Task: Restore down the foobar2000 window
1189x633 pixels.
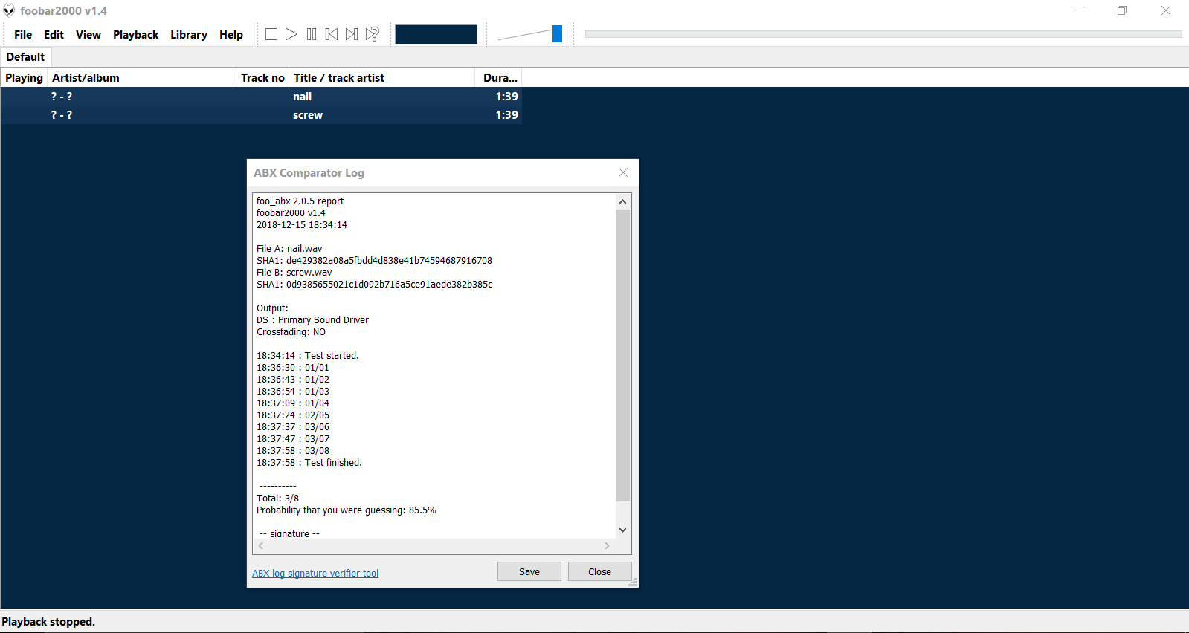Action: [1122, 10]
